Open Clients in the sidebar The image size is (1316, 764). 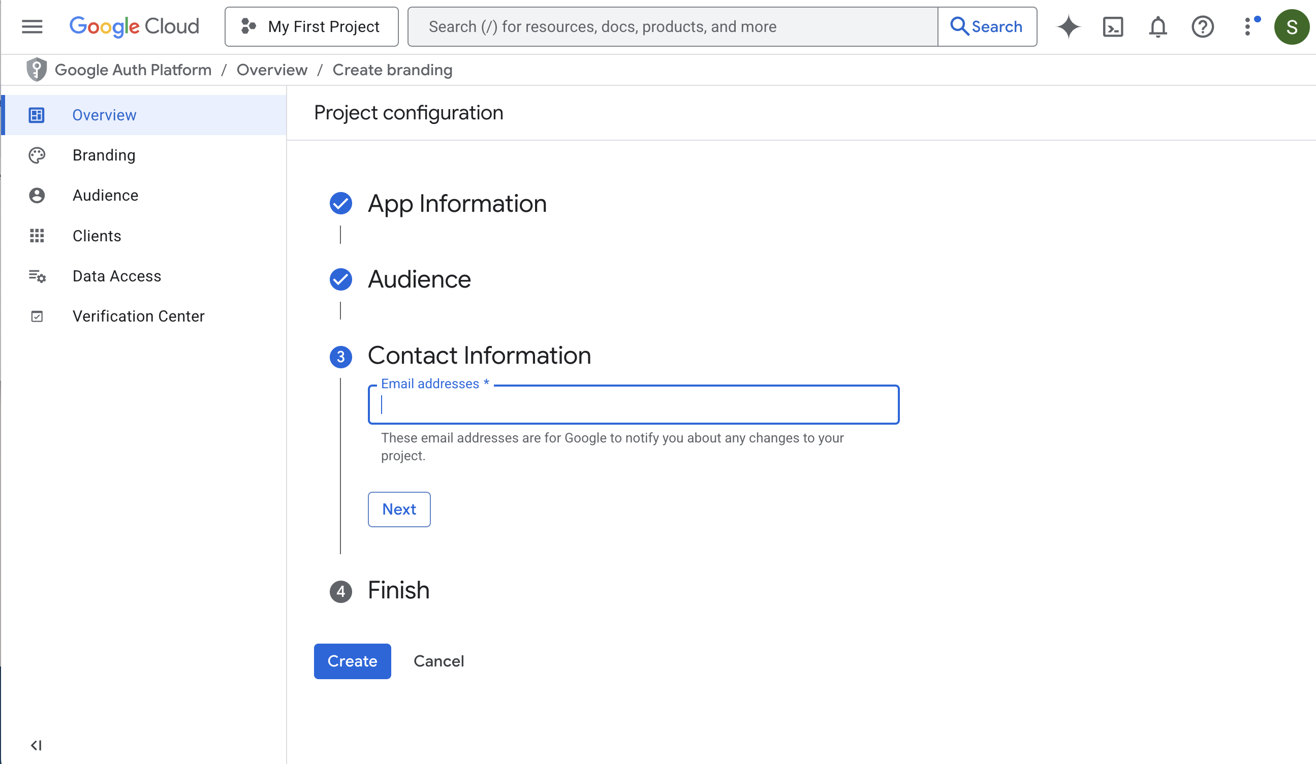click(x=97, y=236)
